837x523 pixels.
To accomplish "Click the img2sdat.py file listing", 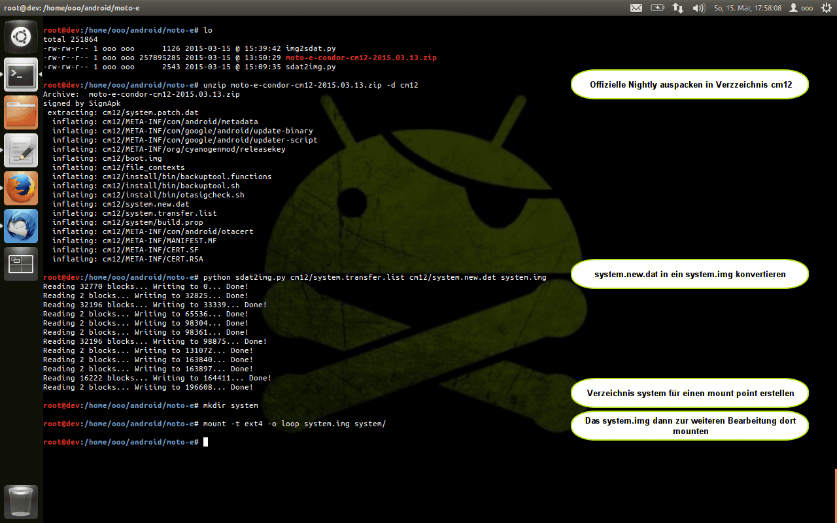I will [x=190, y=48].
